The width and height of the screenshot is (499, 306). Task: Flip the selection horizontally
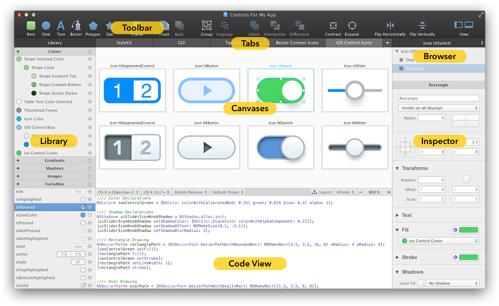[390, 26]
